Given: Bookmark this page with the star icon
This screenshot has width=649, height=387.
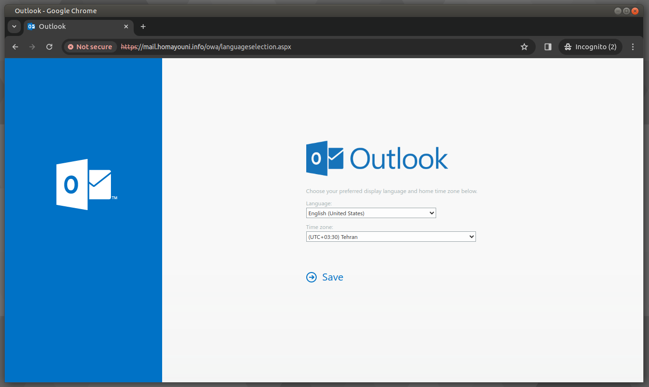Looking at the screenshot, I should point(524,47).
